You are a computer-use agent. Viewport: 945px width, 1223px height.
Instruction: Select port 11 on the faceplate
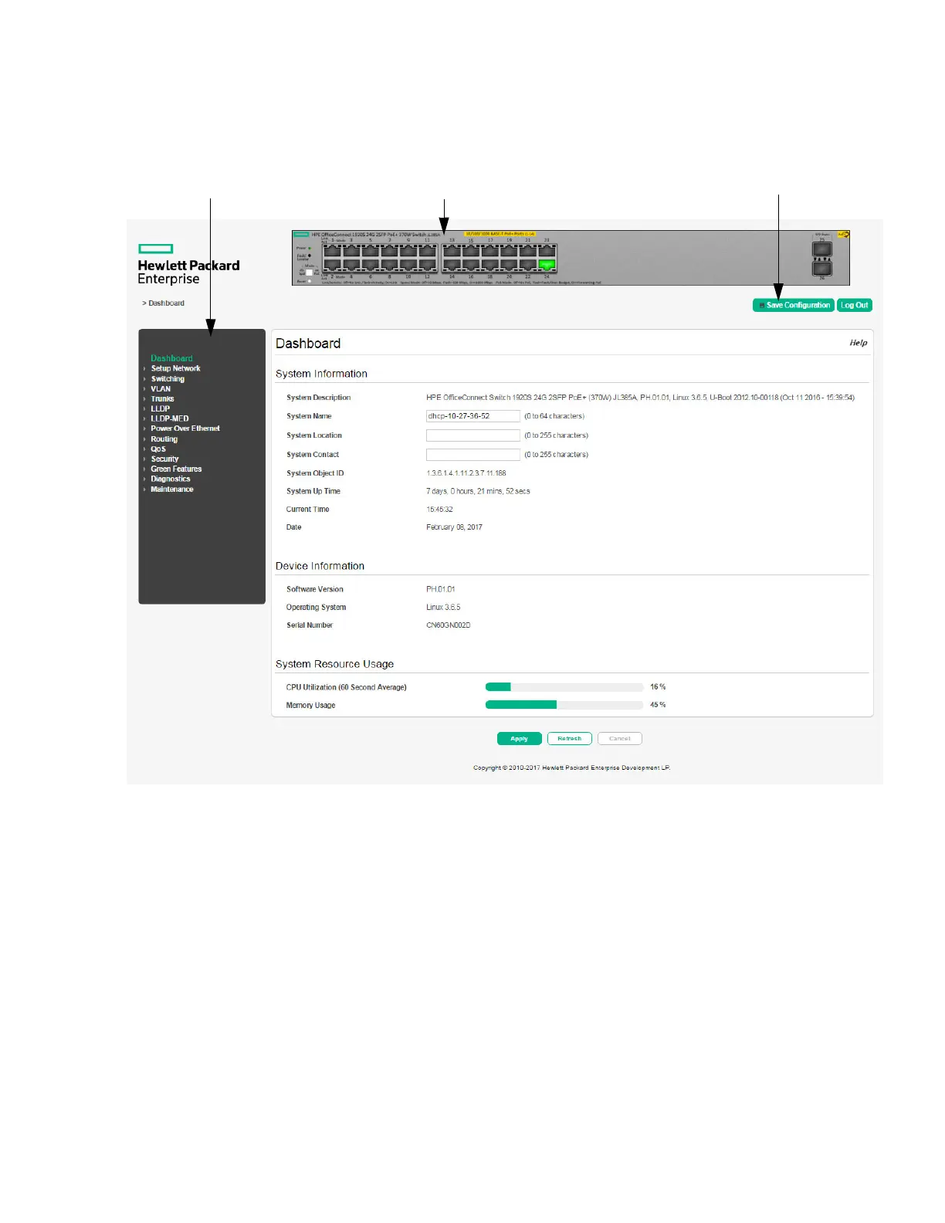[x=428, y=252]
